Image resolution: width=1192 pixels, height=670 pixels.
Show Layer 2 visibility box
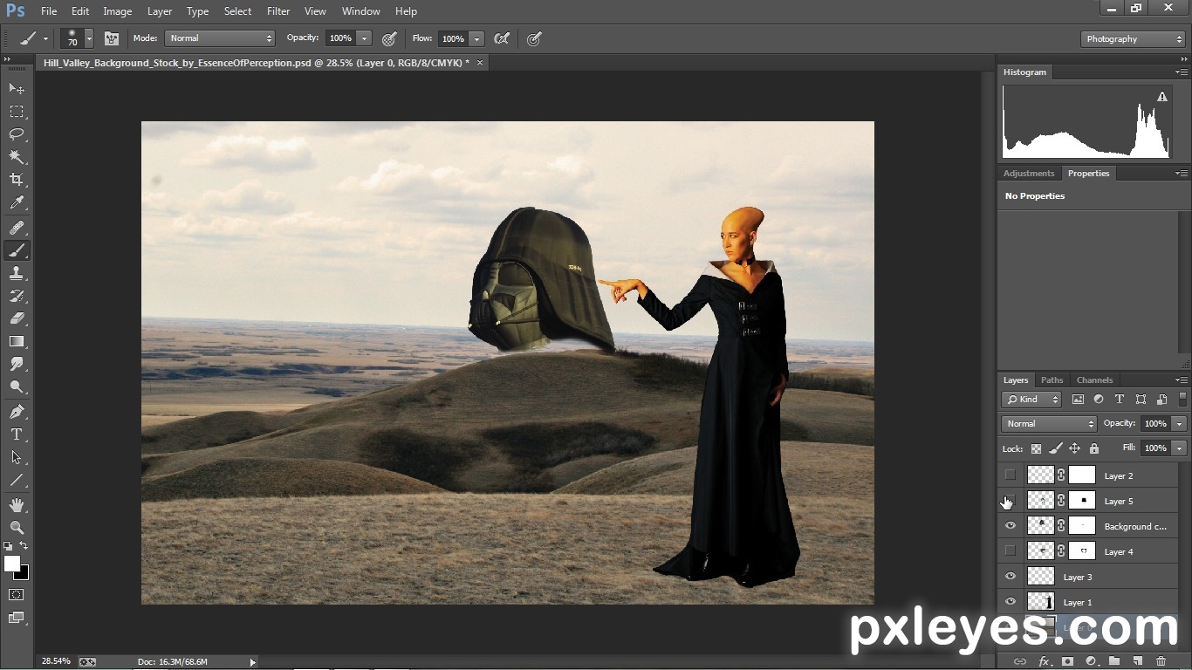1010,475
